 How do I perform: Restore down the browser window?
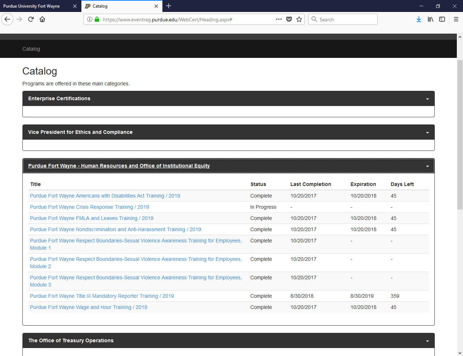pyautogui.click(x=438, y=6)
